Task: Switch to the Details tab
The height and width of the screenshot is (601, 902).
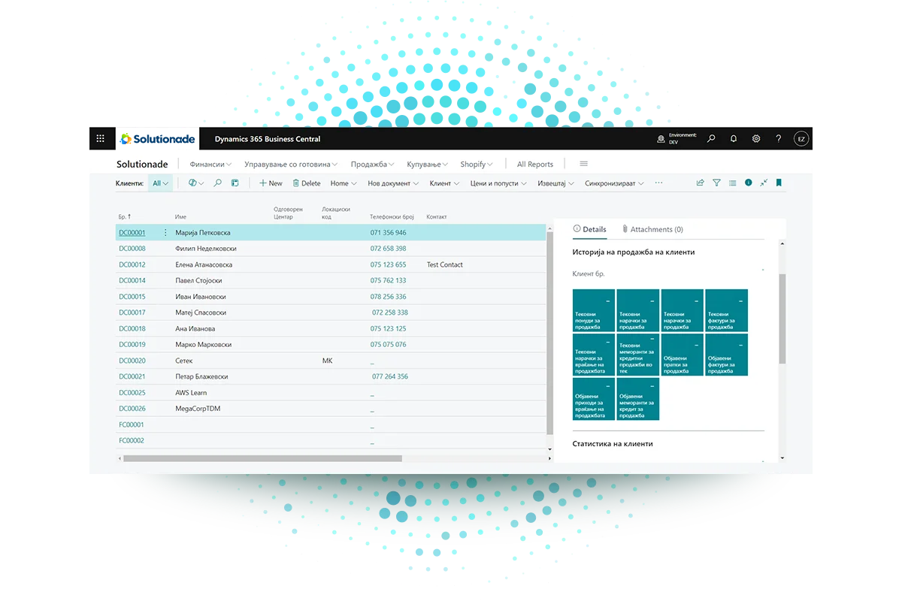Action: point(589,229)
